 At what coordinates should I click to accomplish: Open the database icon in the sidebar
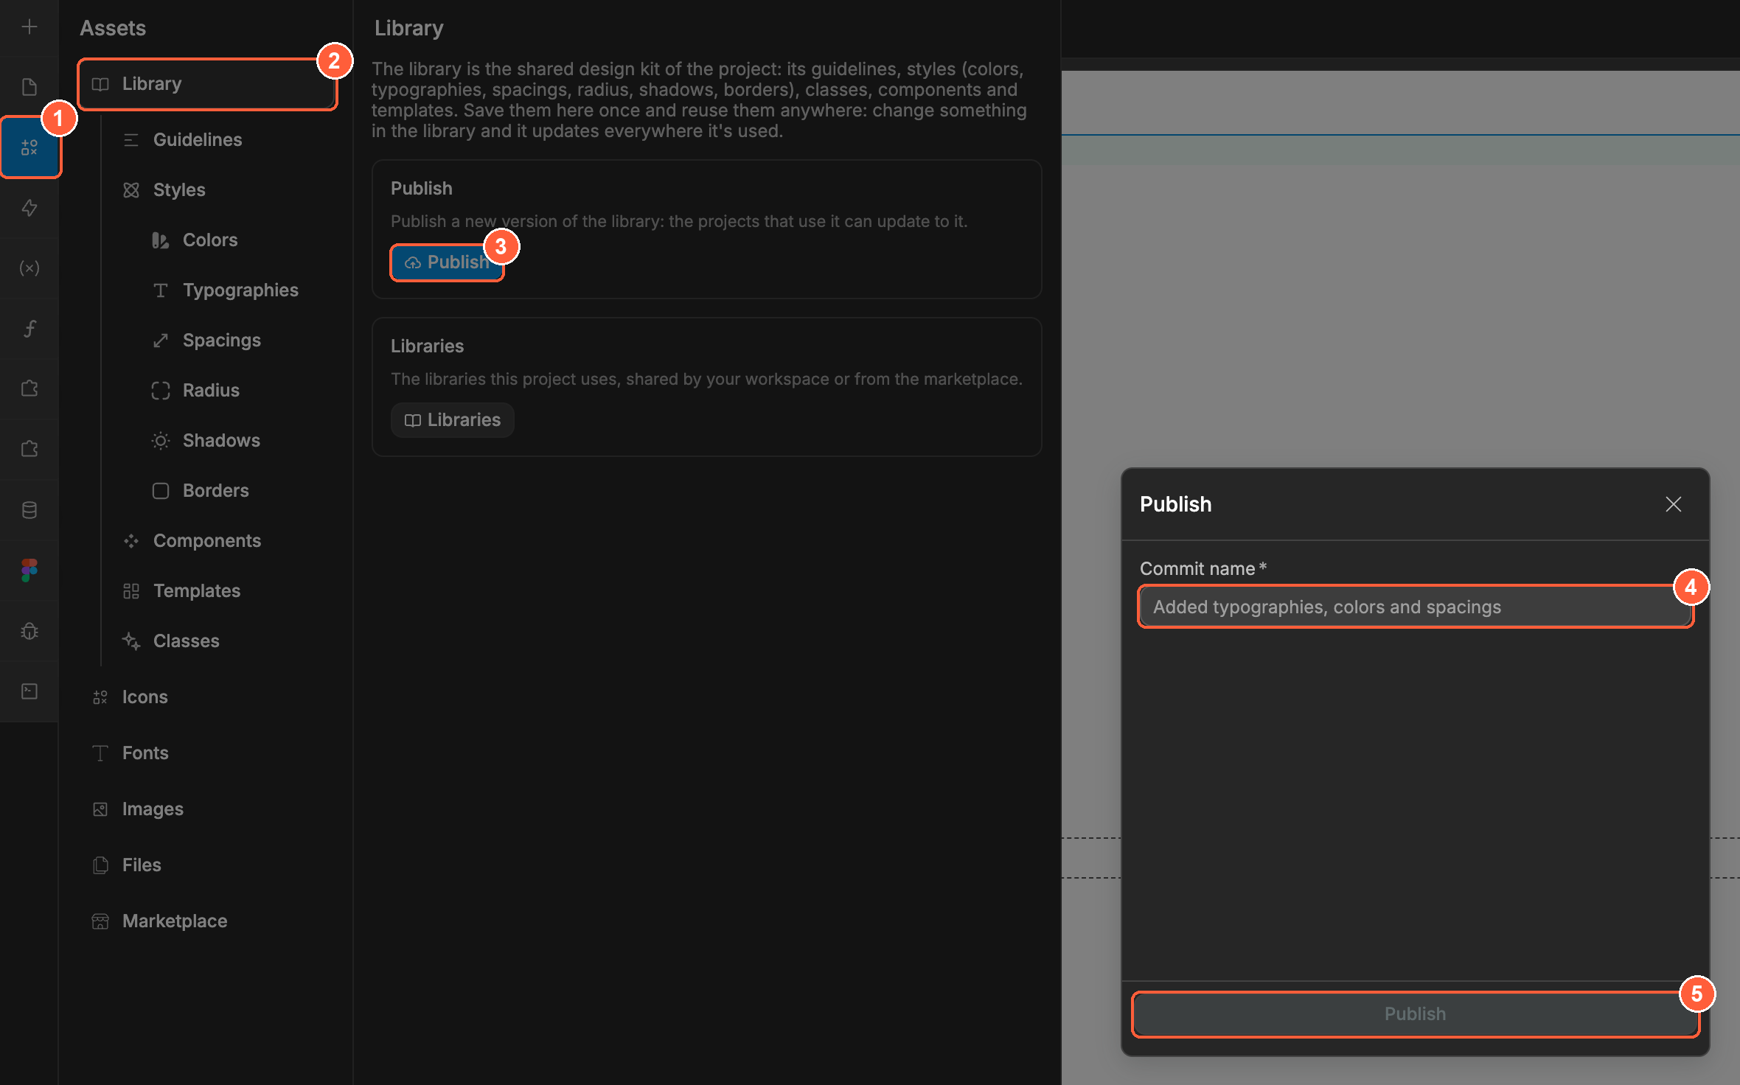tap(29, 509)
